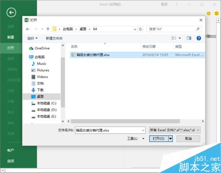Select 选项 in the backstage menu
Screen dimensions: 221x173
11,161
